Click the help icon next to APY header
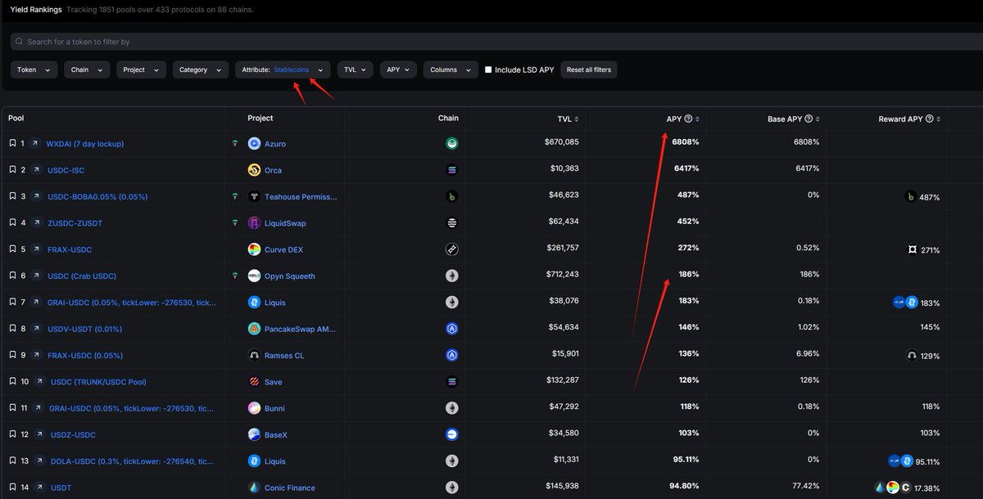This screenshot has height=499, width=983. tap(688, 119)
